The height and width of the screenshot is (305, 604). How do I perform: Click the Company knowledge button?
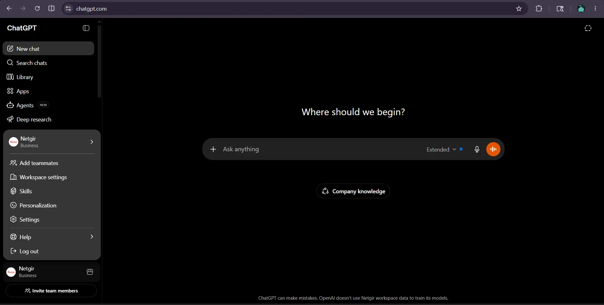[x=353, y=191]
